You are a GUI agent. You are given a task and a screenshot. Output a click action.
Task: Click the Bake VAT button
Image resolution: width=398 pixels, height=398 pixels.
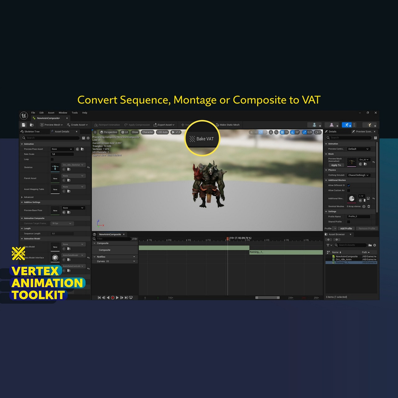(x=202, y=139)
